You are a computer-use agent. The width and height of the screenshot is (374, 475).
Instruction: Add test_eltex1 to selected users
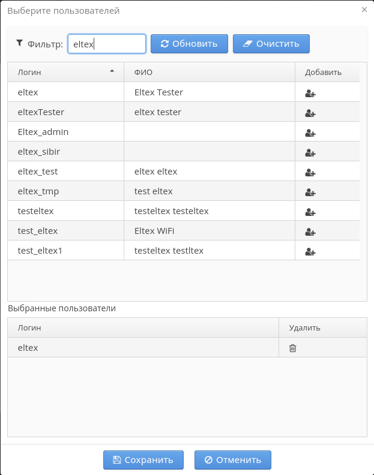tap(310, 251)
